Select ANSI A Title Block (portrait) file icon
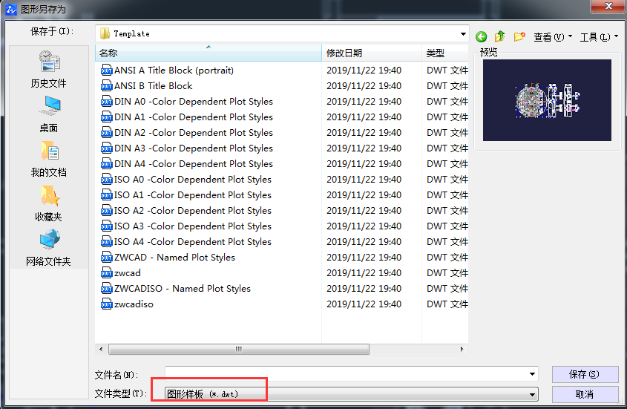 [106, 71]
